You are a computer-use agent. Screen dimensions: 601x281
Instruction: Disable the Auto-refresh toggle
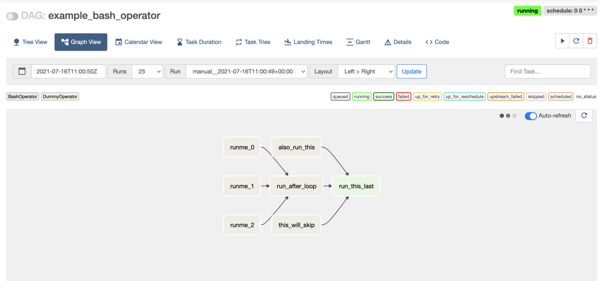click(530, 116)
